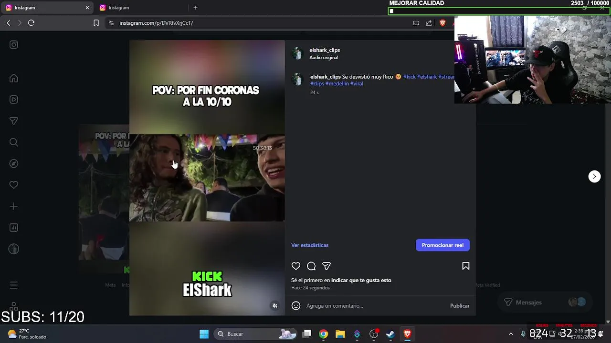Open Brave Shields lion icon

[442, 23]
